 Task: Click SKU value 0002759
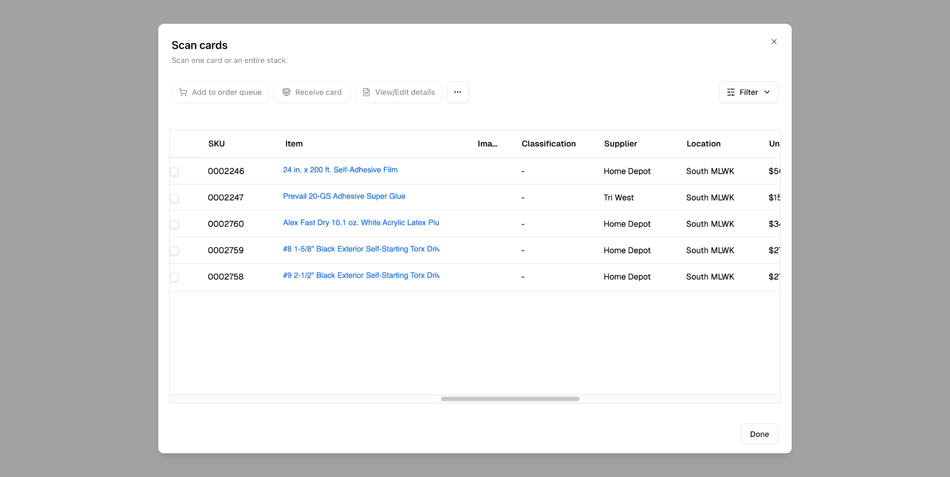click(226, 250)
